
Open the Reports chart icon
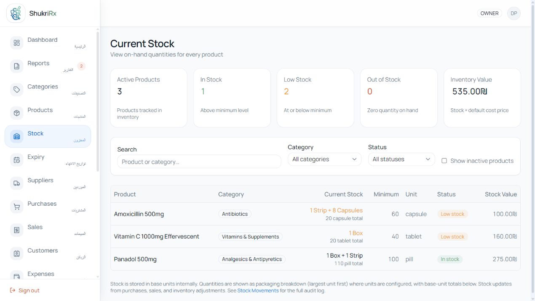(17, 66)
